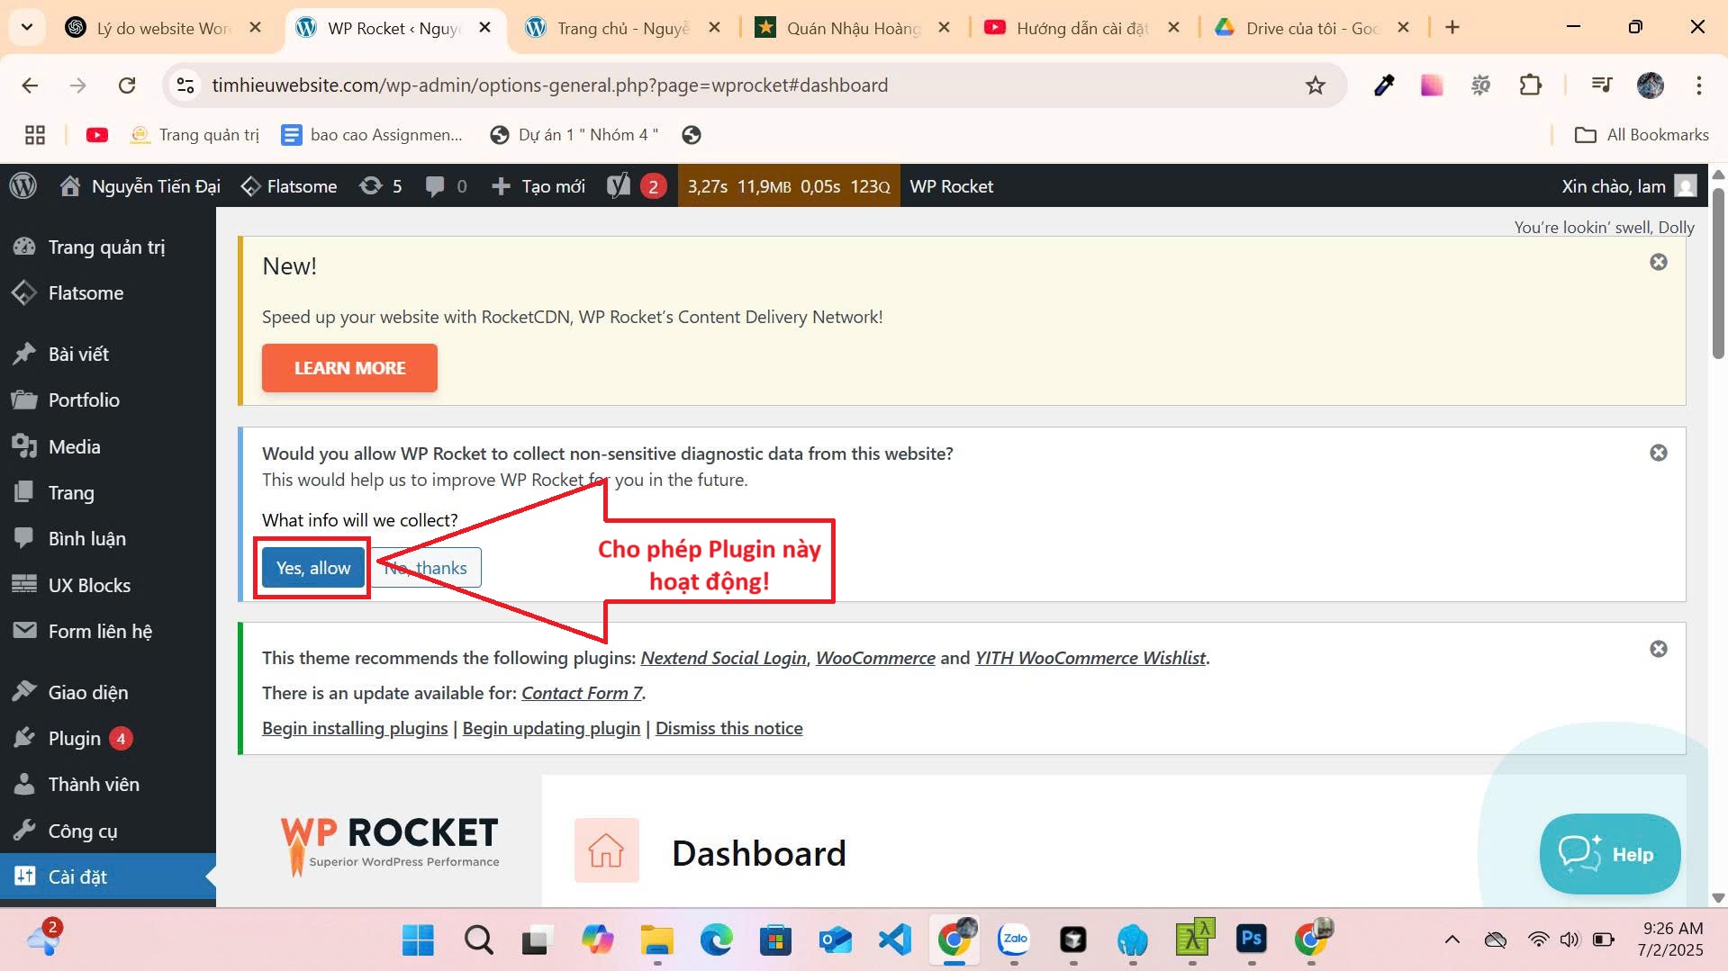This screenshot has width=1728, height=971.
Task: Dismiss the diagnostic data notice
Action: (x=1658, y=453)
